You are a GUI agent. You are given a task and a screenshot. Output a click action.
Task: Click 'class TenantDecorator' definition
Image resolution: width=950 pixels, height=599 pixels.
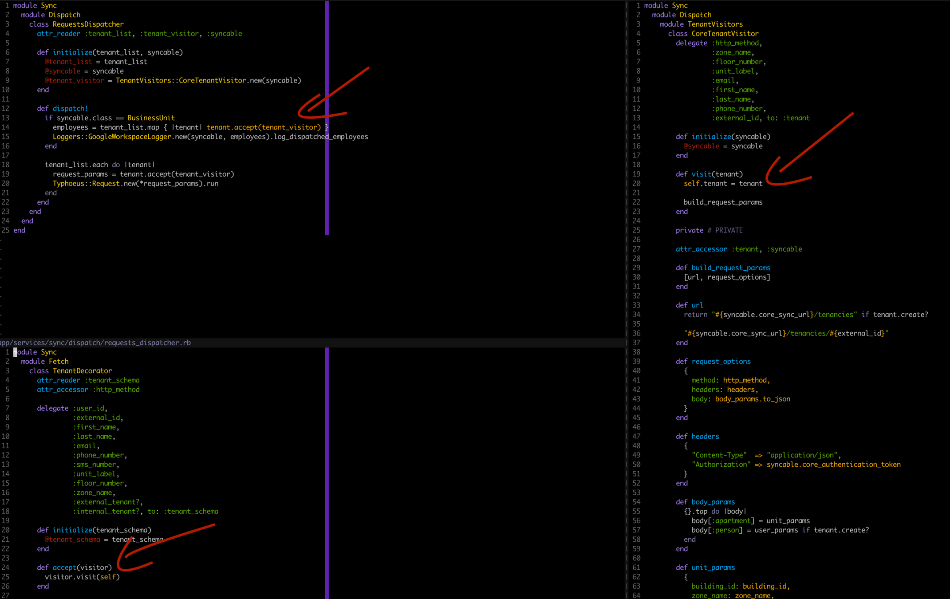coord(71,370)
